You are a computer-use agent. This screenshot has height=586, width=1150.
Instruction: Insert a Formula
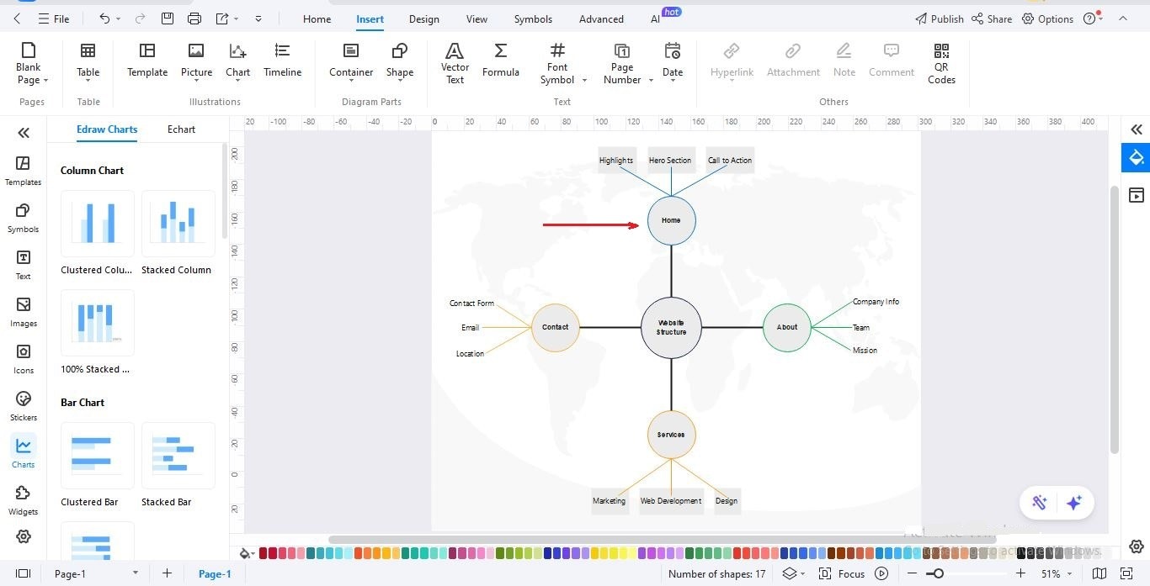(500, 61)
